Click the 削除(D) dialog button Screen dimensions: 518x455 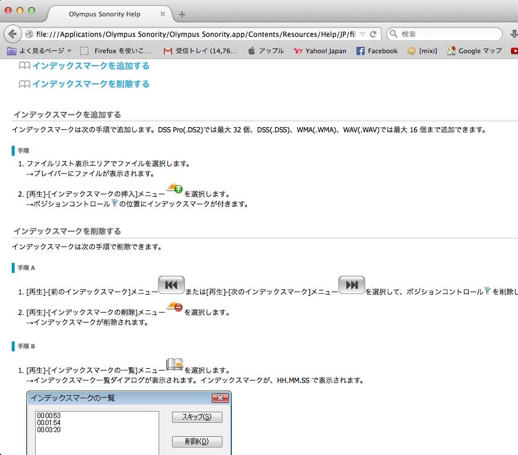[197, 442]
